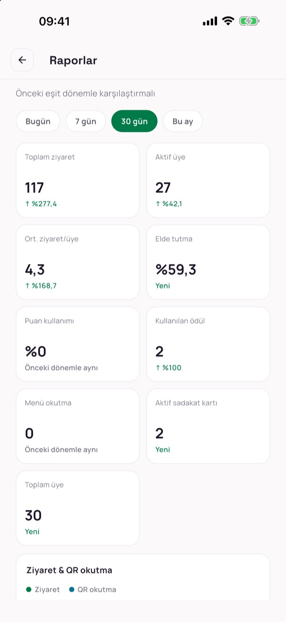Viewport: 286px width, 622px height.
Task: Click the ↑ %168,7 change value
Action: point(41,286)
